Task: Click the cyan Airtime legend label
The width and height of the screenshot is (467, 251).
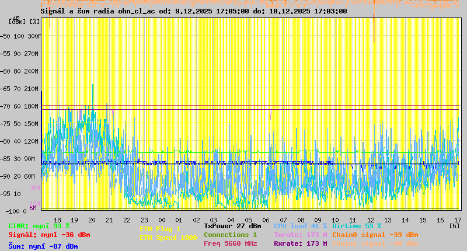Action: tap(357, 226)
